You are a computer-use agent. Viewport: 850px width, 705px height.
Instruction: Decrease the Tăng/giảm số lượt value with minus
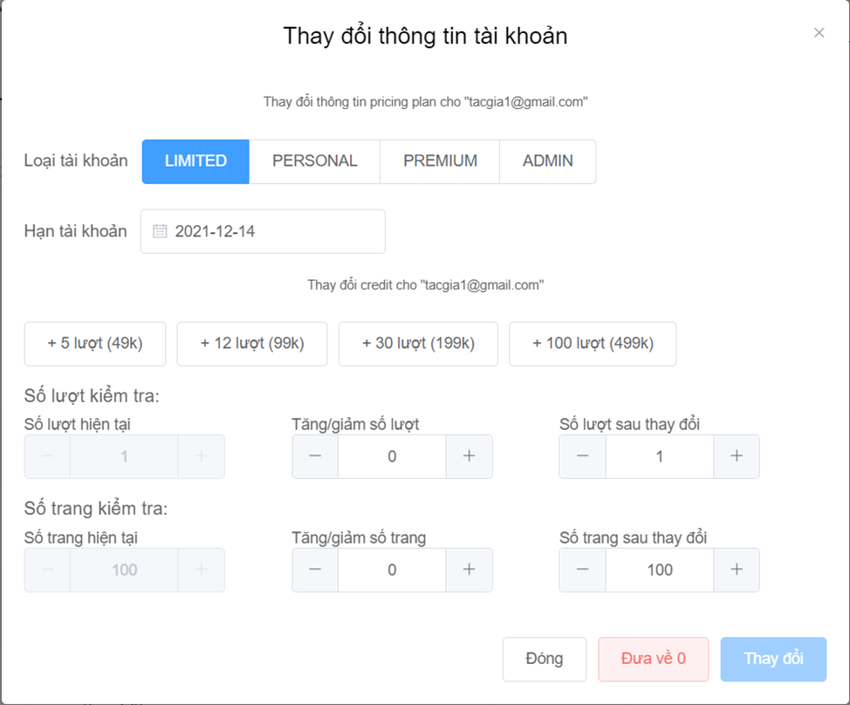(x=315, y=456)
